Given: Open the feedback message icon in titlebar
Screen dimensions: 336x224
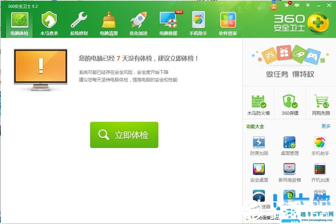Looking at the screenshot, I should [x=297, y=6].
